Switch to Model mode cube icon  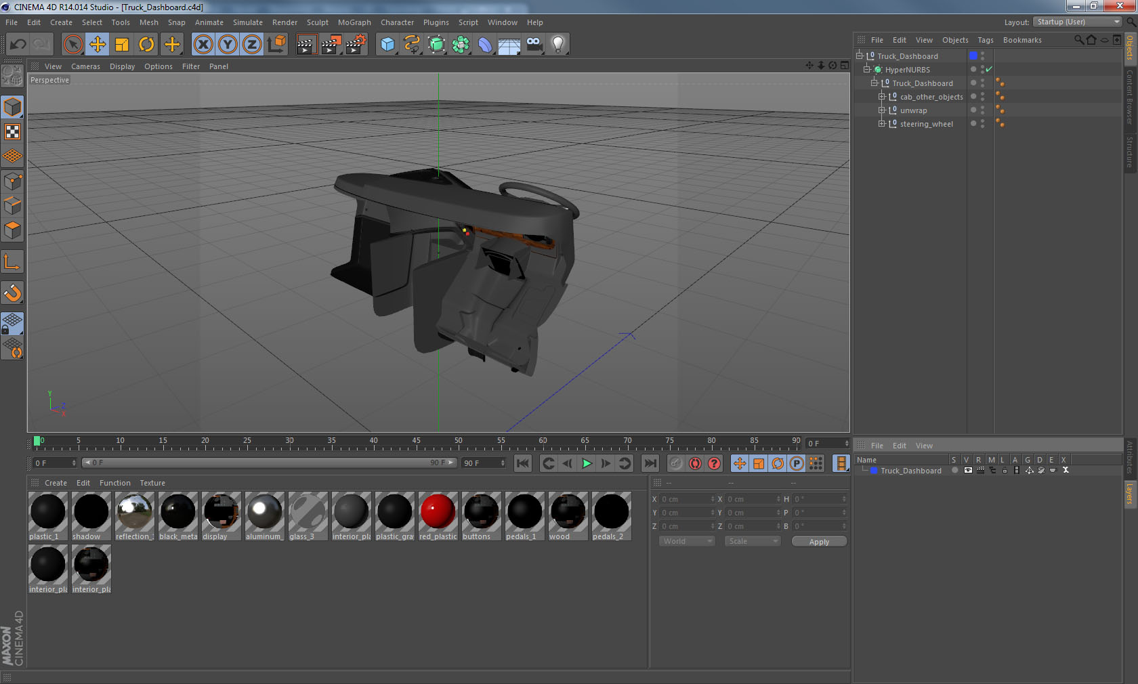click(13, 107)
